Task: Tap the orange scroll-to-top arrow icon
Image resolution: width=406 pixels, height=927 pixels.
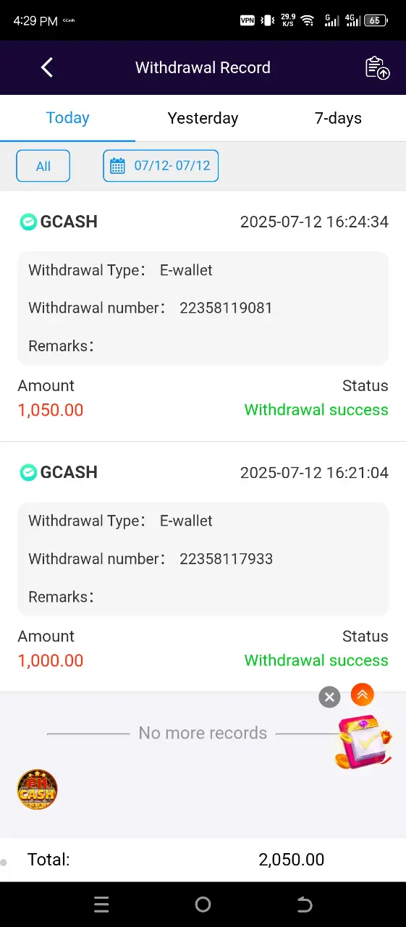Action: coord(362,695)
